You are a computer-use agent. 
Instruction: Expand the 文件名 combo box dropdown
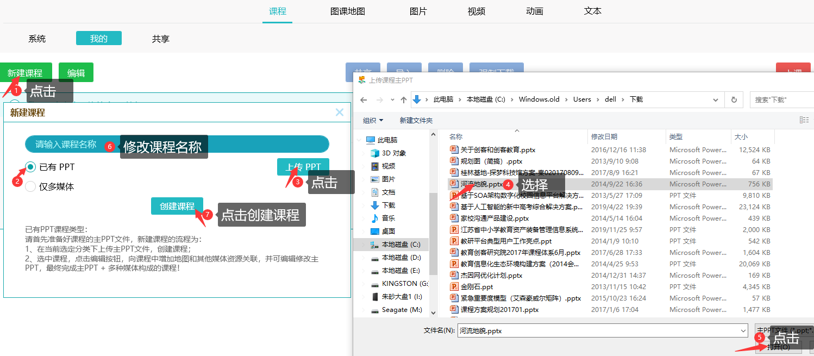coord(743,330)
